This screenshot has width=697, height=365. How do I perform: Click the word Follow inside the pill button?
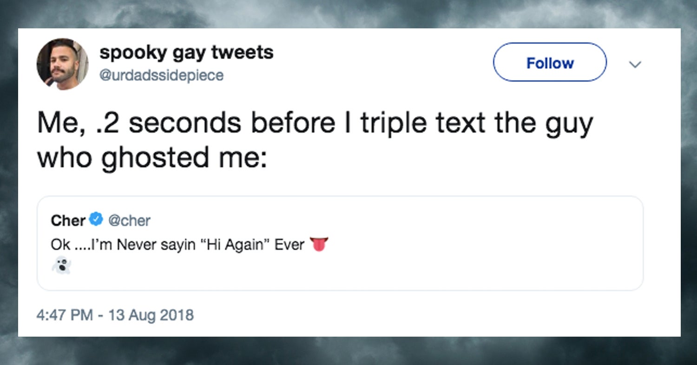point(550,62)
